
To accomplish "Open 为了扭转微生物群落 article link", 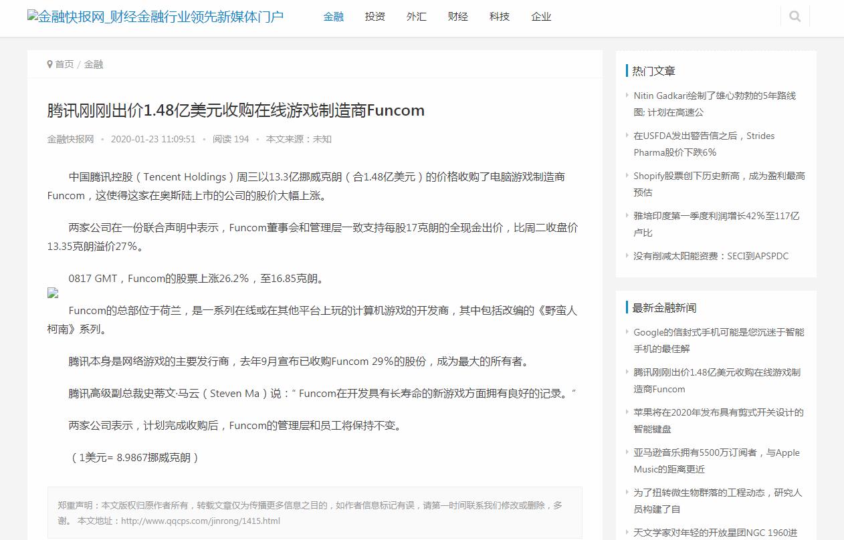I will pyautogui.click(x=718, y=501).
